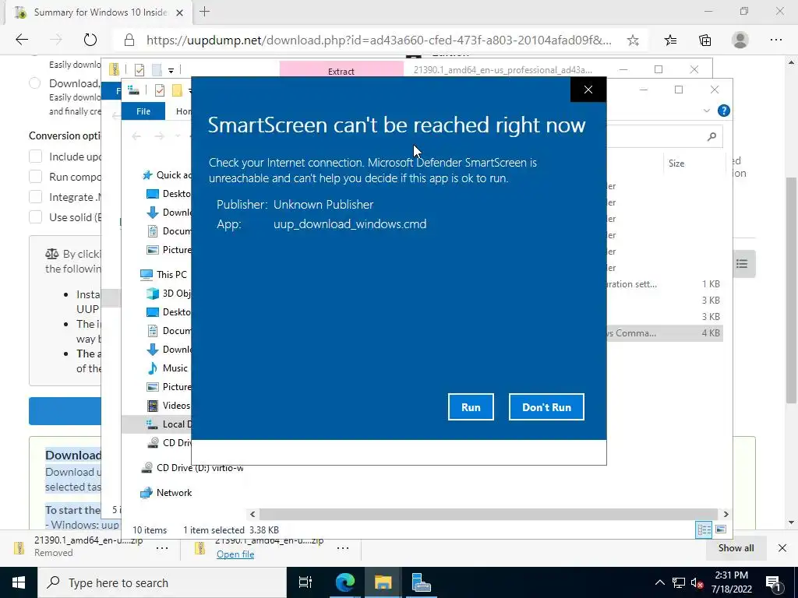Open the Extract tab in rear Explorer
798x598 pixels.
click(x=341, y=71)
